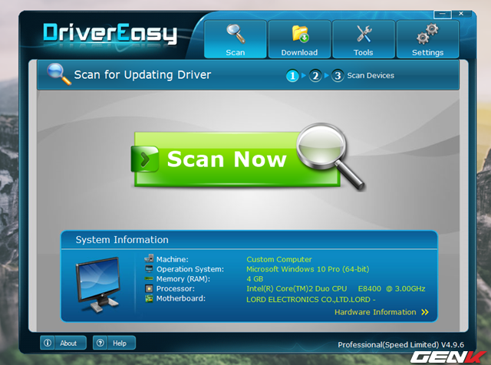Viewport: 491px width, 365px height.
Task: Select step 1 circle in progress indicator
Action: (x=292, y=76)
